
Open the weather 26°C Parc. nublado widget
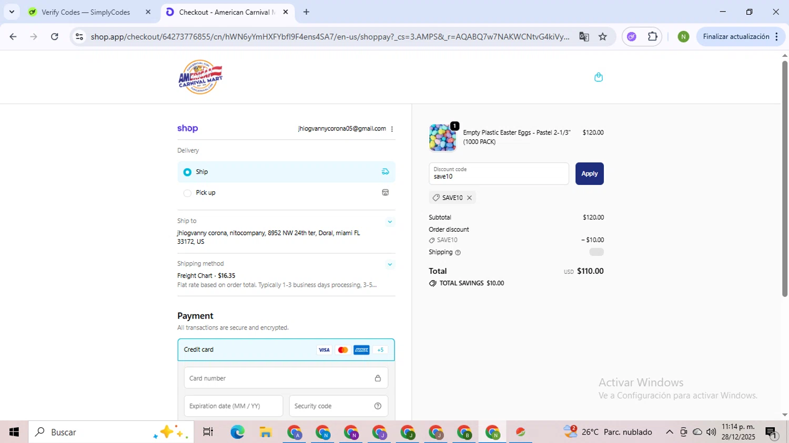click(608, 432)
